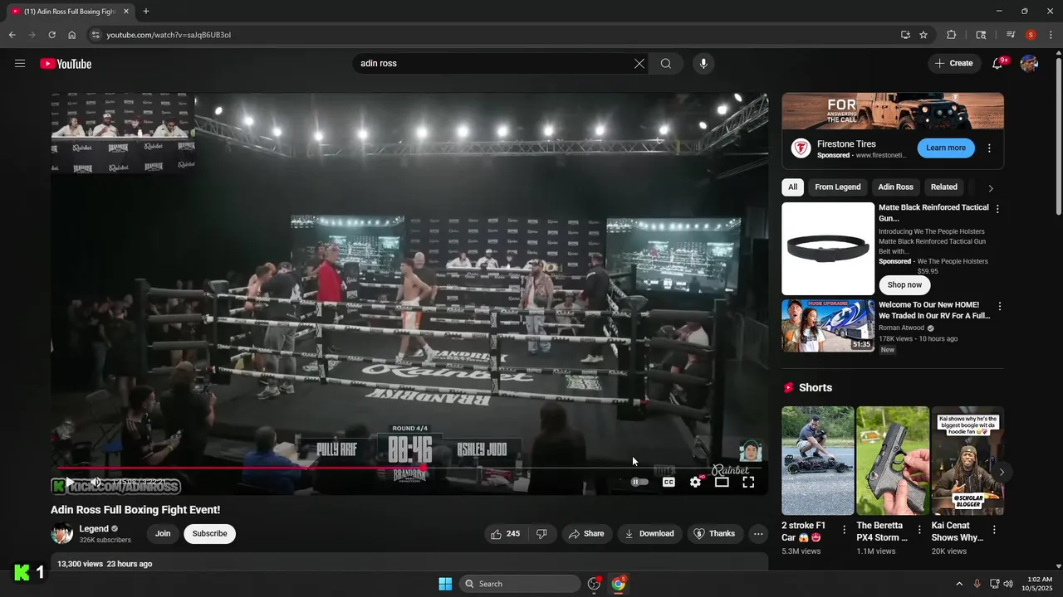Viewport: 1063px width, 597px height.
Task: Run search with magnifier button
Action: [x=666, y=64]
